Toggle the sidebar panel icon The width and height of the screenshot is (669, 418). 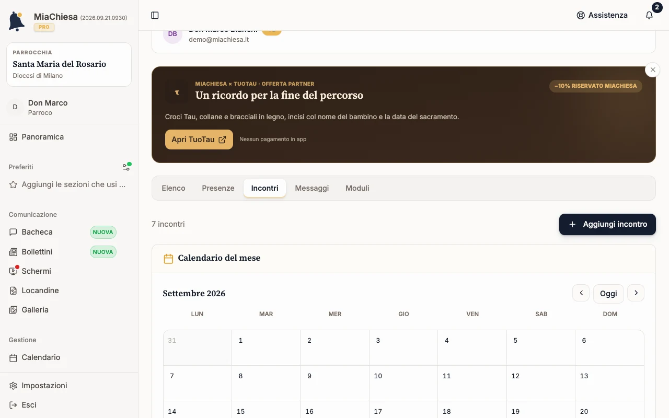[155, 15]
